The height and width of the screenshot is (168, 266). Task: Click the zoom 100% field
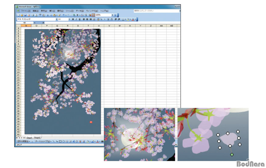pyautogui.click(x=103, y=15)
